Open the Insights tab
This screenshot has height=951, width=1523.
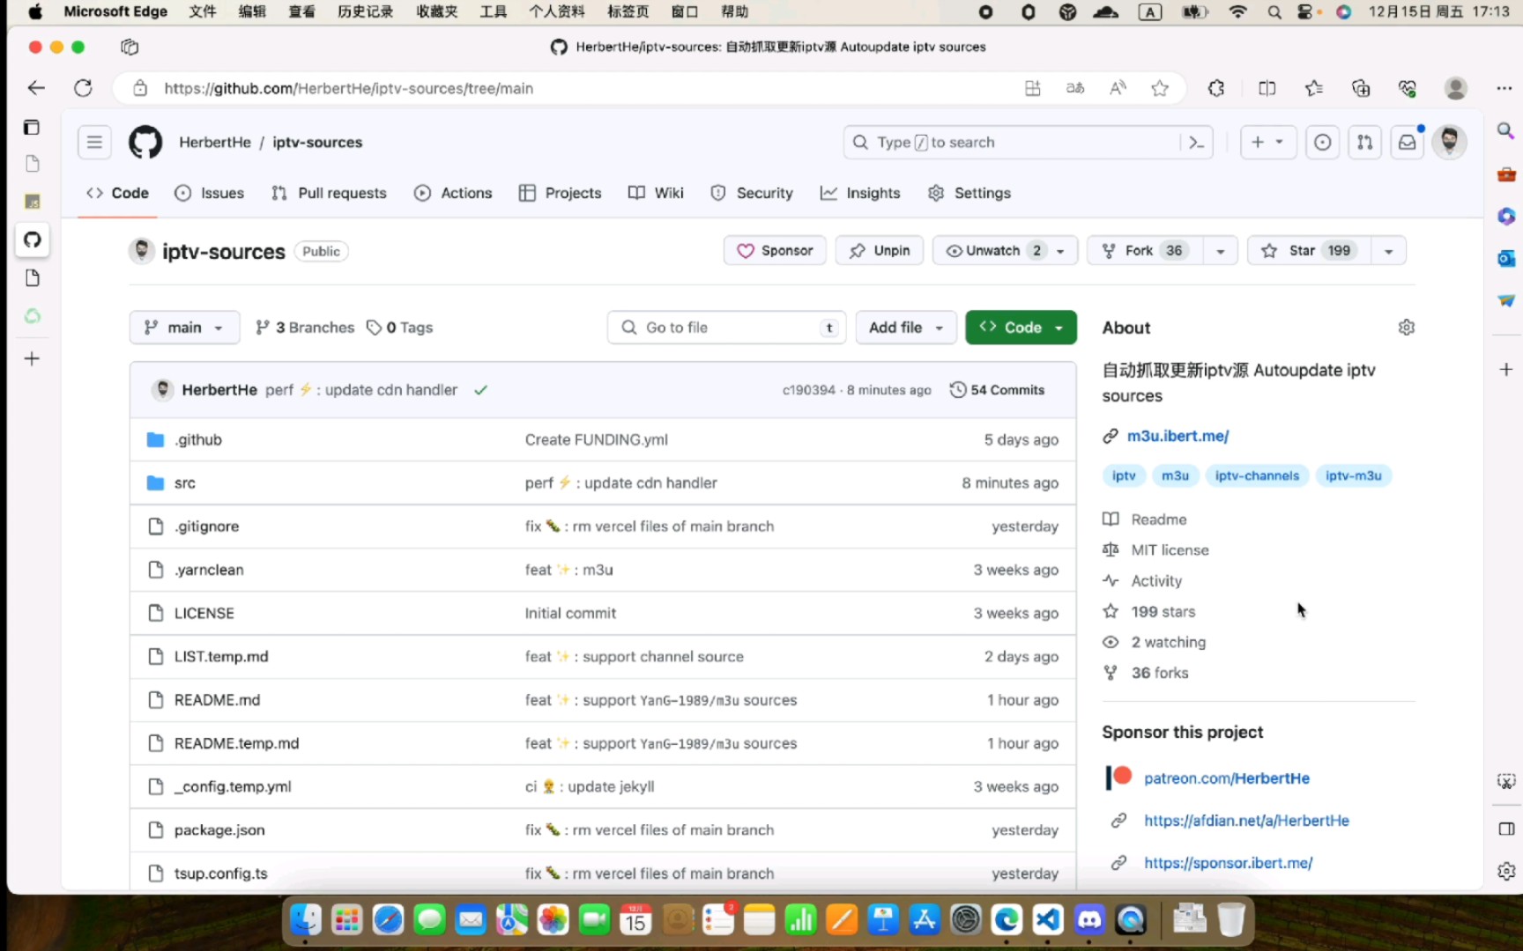pos(860,193)
